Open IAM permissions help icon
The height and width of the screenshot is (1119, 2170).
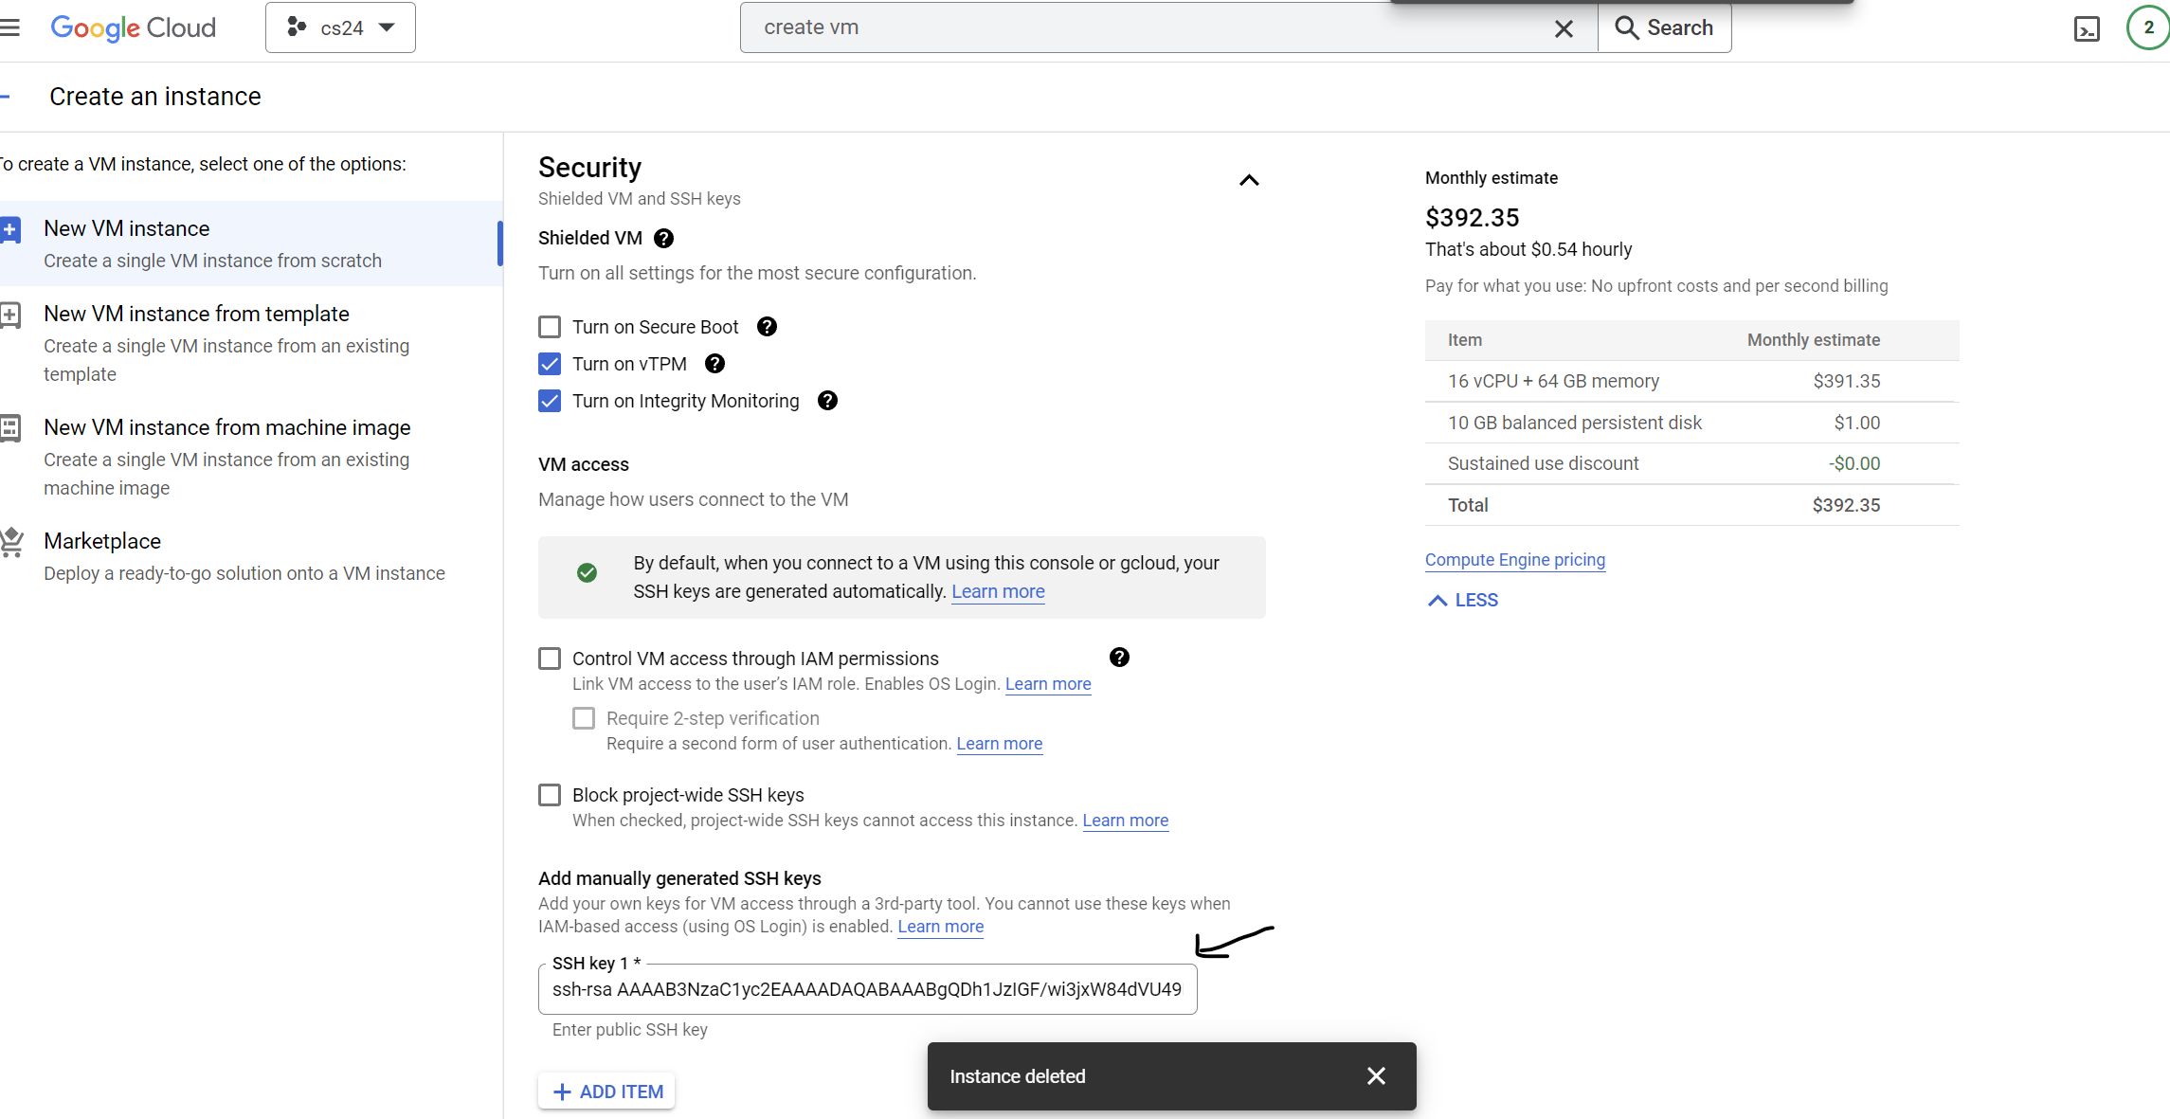[1119, 658]
